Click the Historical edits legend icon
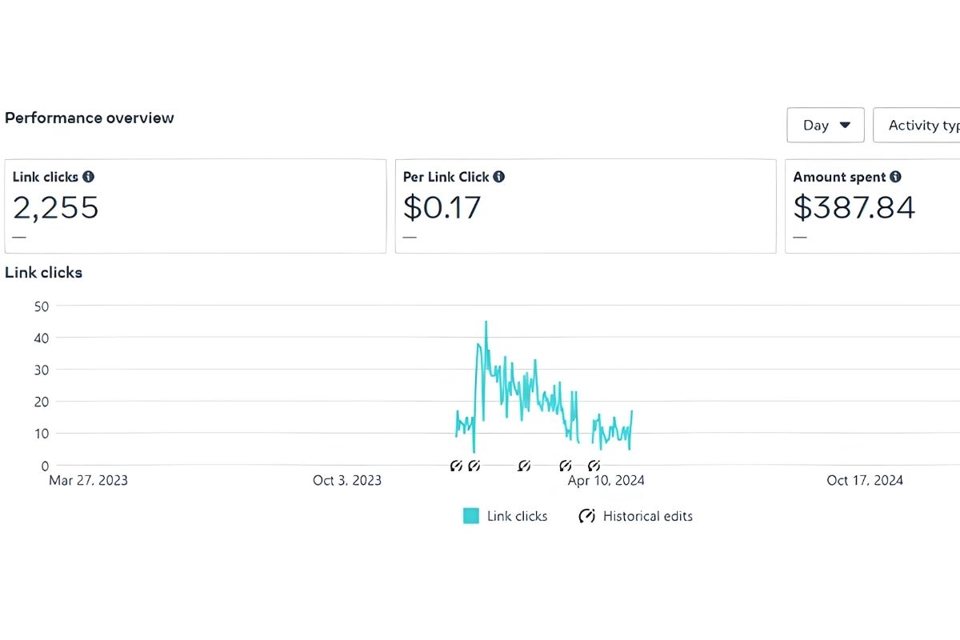Viewport: 960px width, 640px height. click(586, 516)
